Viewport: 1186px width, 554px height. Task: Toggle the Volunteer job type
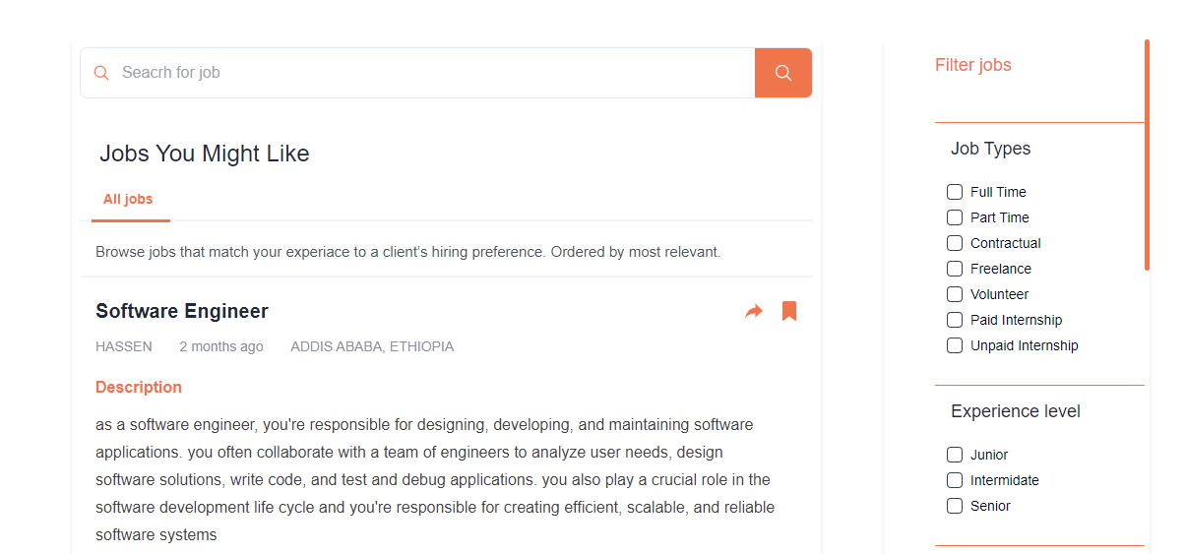(x=955, y=294)
